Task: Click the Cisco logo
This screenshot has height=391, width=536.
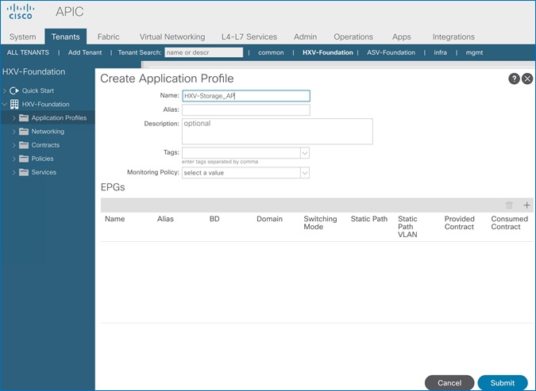Action: 19,12
